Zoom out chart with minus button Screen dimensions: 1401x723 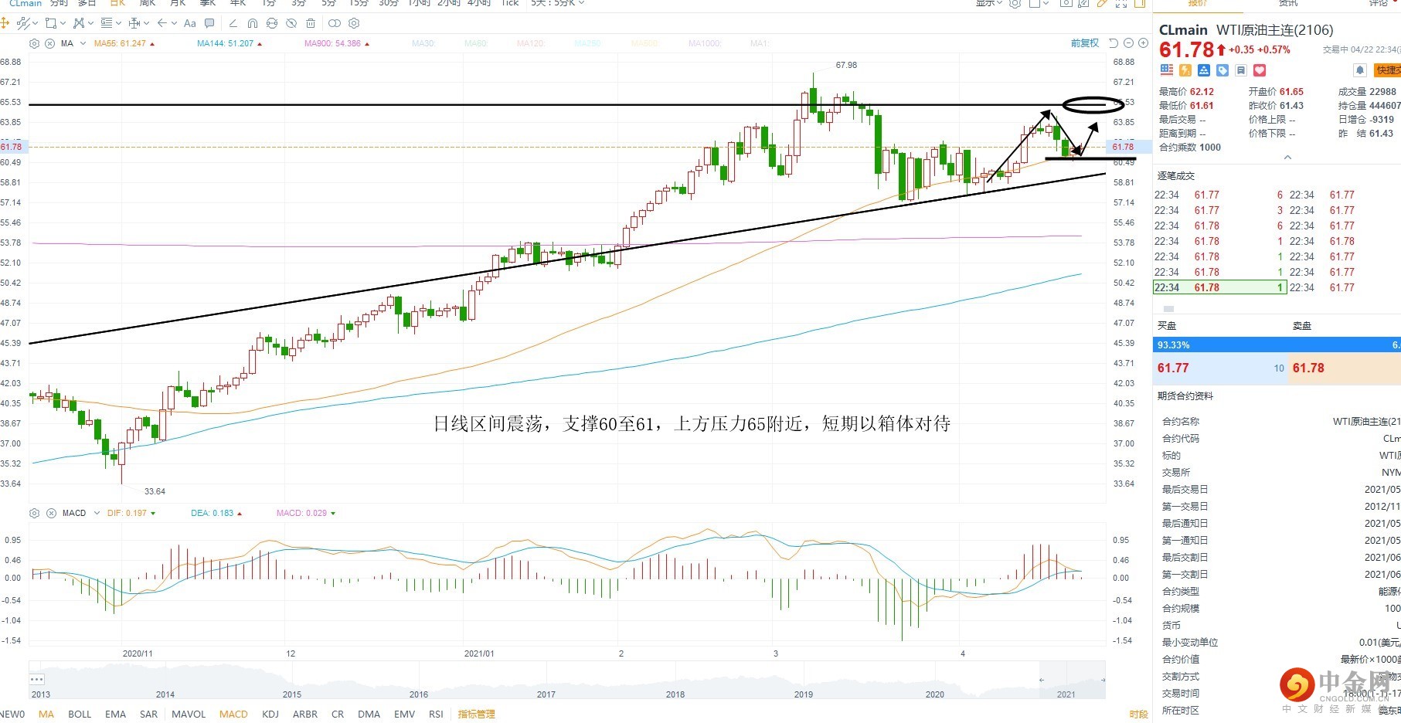pyautogui.click(x=1128, y=43)
